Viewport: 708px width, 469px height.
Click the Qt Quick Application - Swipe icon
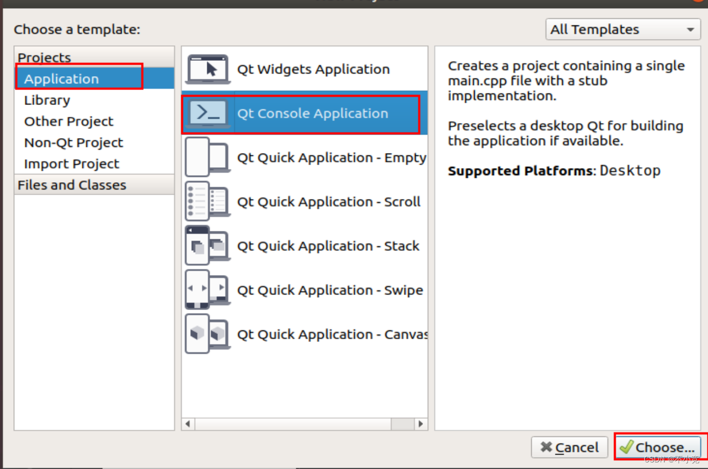point(208,290)
